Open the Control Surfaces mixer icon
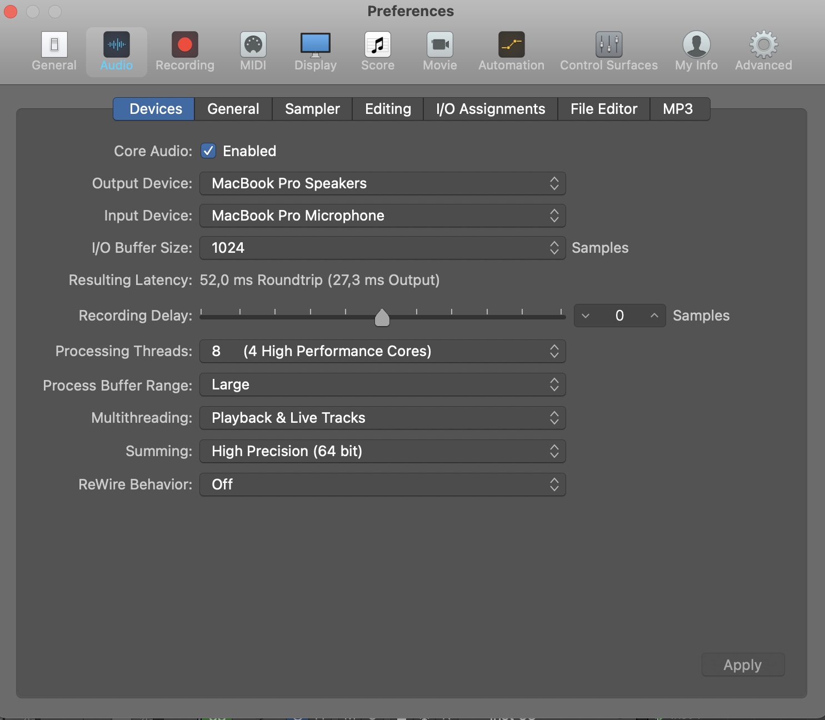Image resolution: width=825 pixels, height=720 pixels. click(609, 44)
